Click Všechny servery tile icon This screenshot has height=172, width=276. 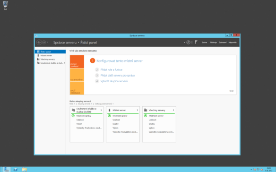click(x=146, y=110)
